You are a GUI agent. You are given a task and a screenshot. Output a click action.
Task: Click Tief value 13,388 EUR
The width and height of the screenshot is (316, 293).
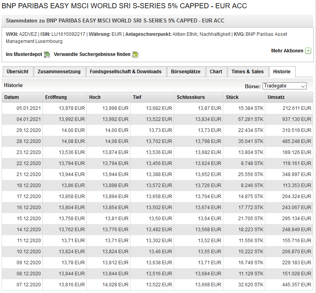tap(159, 174)
